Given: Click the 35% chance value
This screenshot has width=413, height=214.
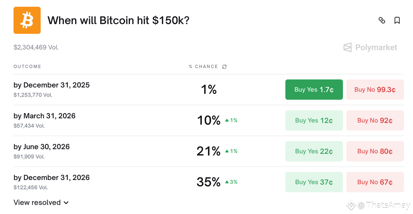Looking at the screenshot, I should (x=208, y=182).
